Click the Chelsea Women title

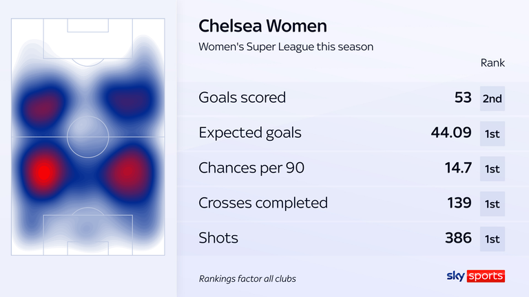[262, 26]
